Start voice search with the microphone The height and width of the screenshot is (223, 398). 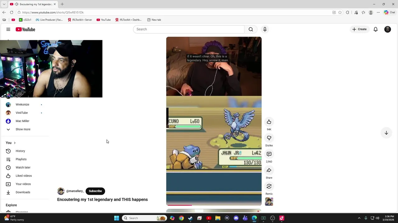tap(265, 29)
